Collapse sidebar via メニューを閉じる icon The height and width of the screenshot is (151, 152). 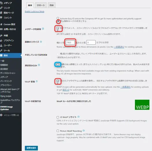point(1,115)
